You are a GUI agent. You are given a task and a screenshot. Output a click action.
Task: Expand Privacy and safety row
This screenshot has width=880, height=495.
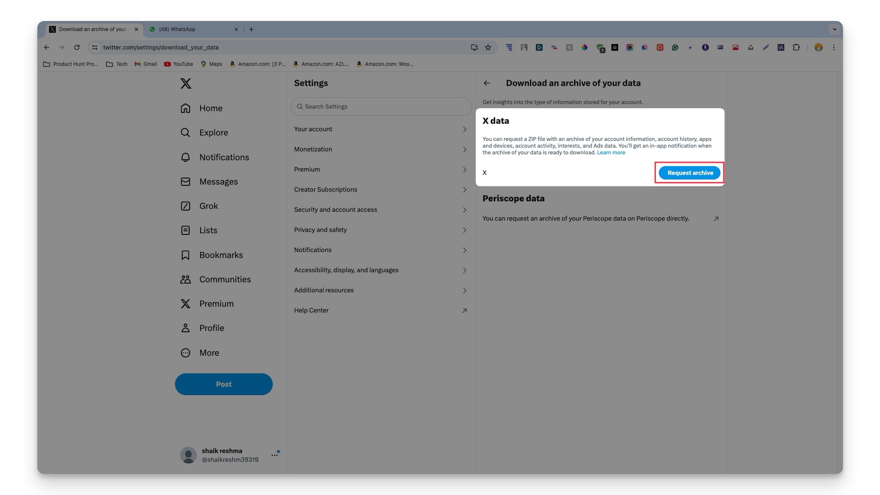click(381, 230)
